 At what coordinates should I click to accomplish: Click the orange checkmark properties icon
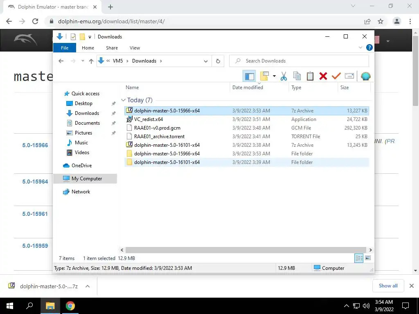pos(336,76)
